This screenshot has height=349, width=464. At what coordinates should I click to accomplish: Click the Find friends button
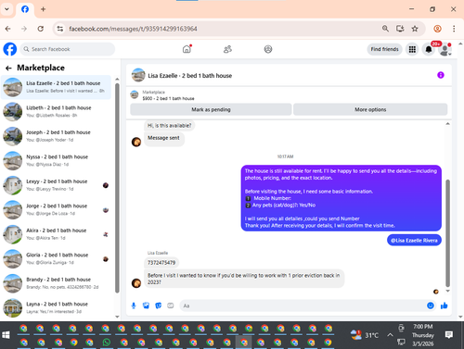[x=384, y=49]
